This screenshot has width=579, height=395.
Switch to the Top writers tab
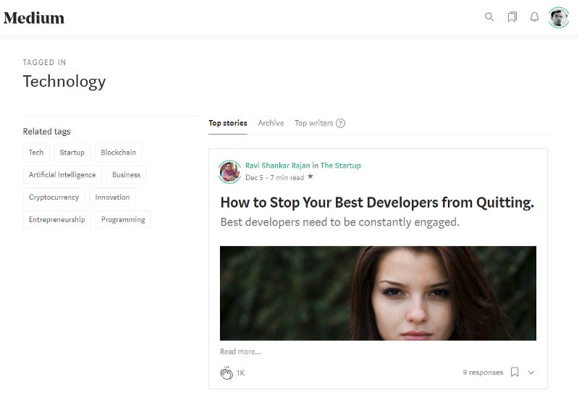(x=313, y=123)
